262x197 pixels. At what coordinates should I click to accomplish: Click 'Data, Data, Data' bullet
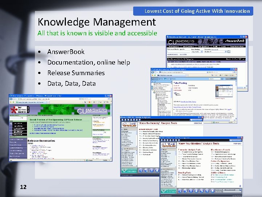click(x=72, y=84)
